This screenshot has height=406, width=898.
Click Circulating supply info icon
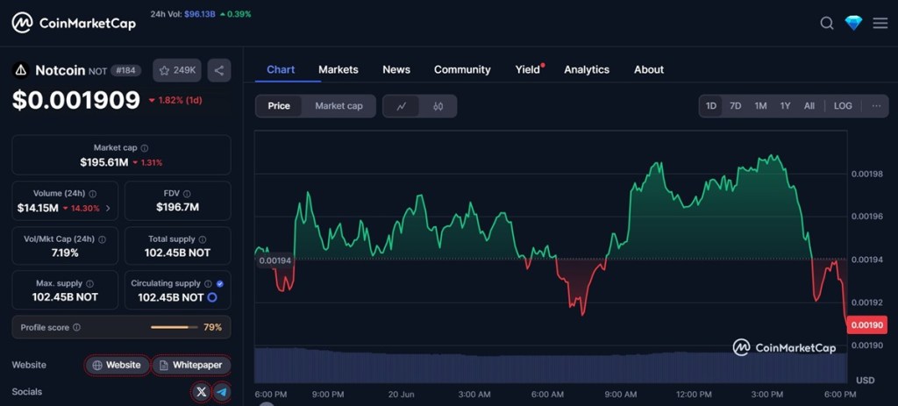(208, 283)
